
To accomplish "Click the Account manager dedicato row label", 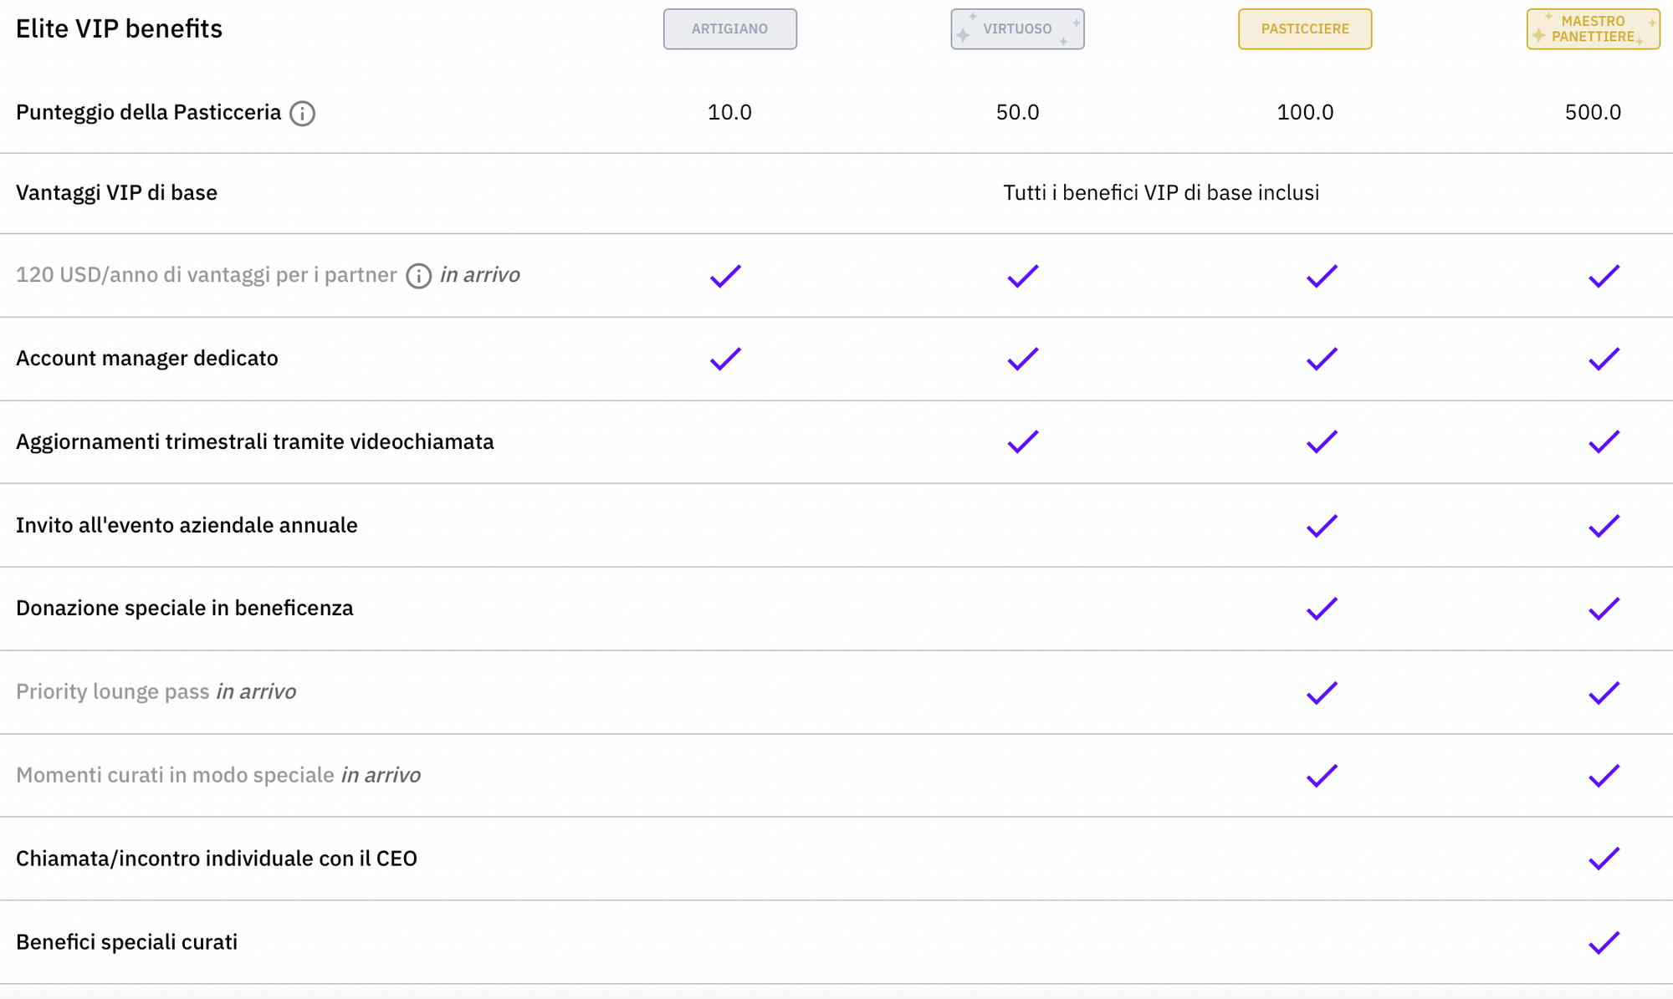I will click(x=147, y=359).
